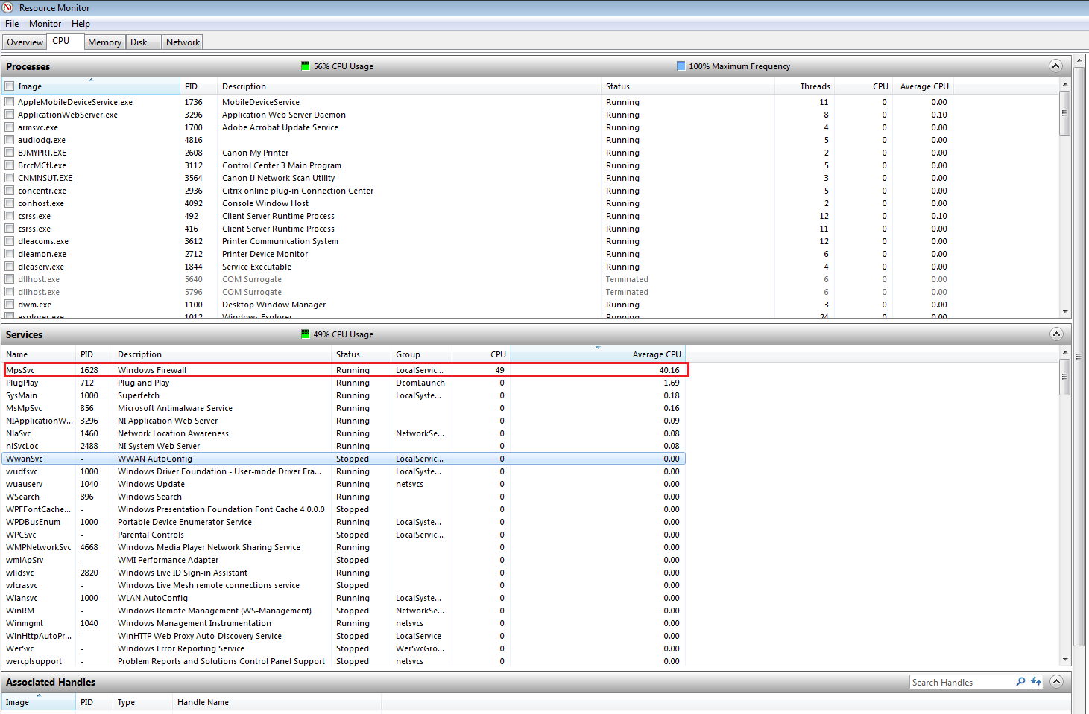Tick the checkbox for AppleMobileDeviceService.exe
Viewport: 1089px width, 714px height.
[x=10, y=102]
